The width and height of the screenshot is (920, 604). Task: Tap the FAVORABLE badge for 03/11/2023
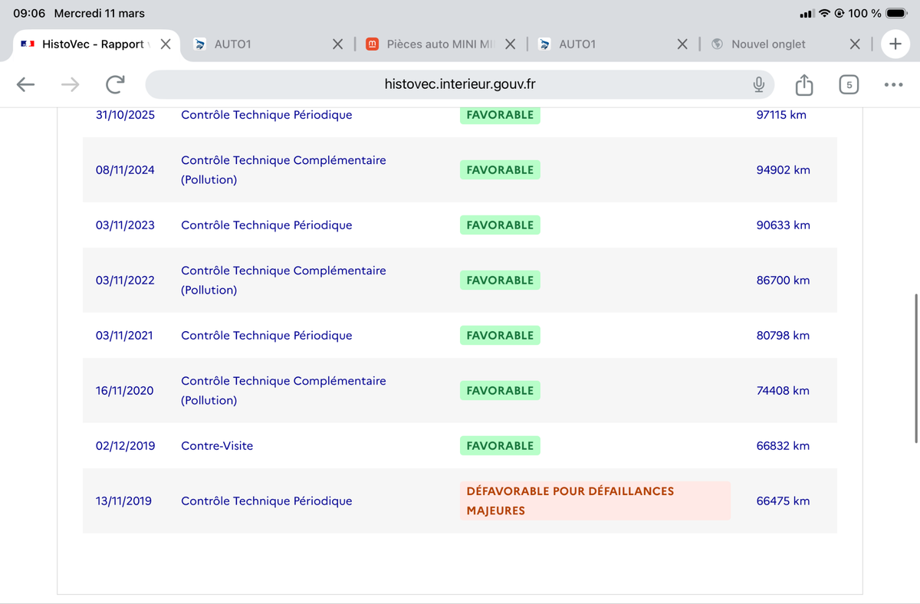500,225
